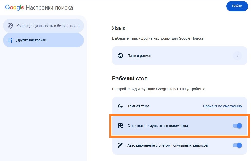Click the Тёмная тема label
Screen dimensions: 252x161
click(138, 106)
